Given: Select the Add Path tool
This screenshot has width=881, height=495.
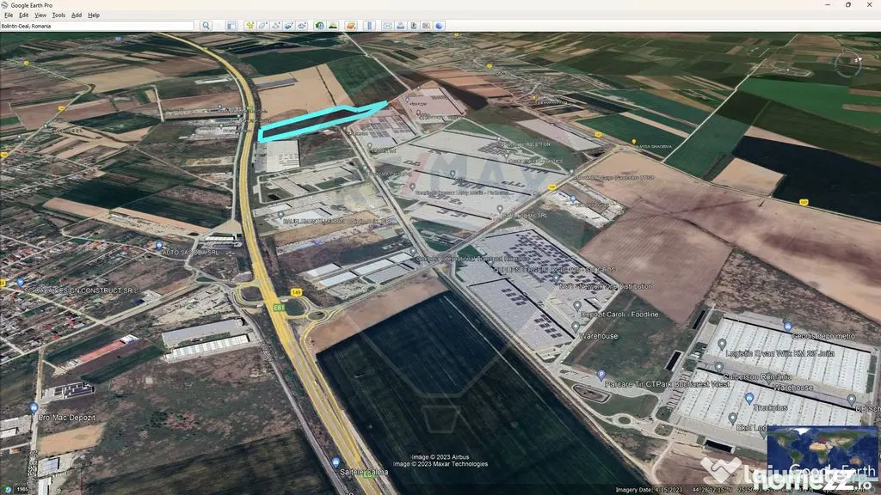Looking at the screenshot, I should pyautogui.click(x=275, y=26).
